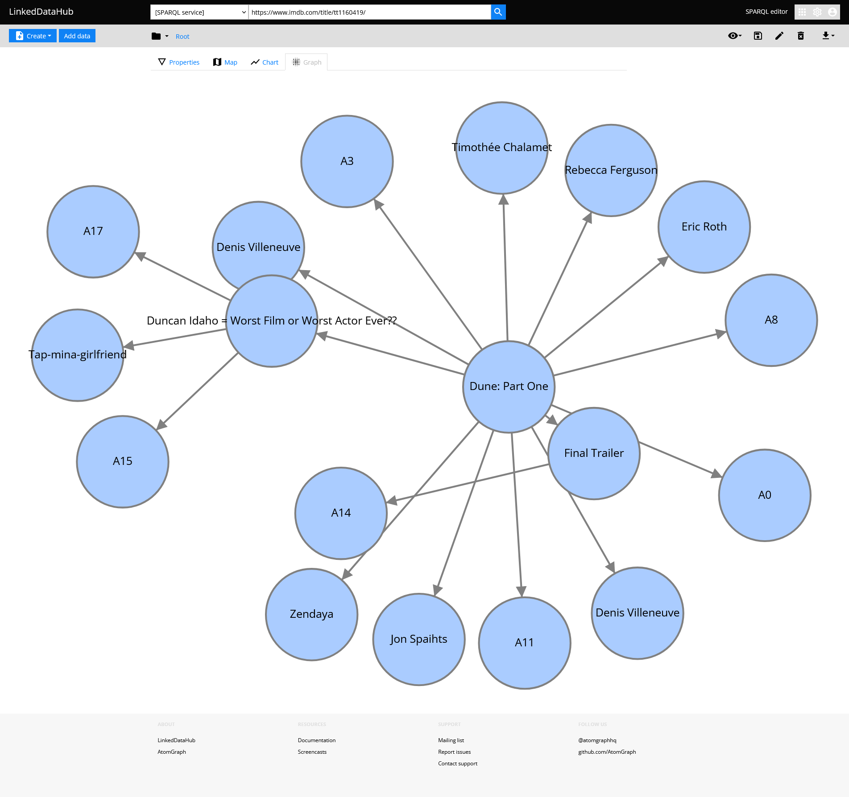Click the edit pencil icon
The image size is (849, 797).
click(779, 36)
